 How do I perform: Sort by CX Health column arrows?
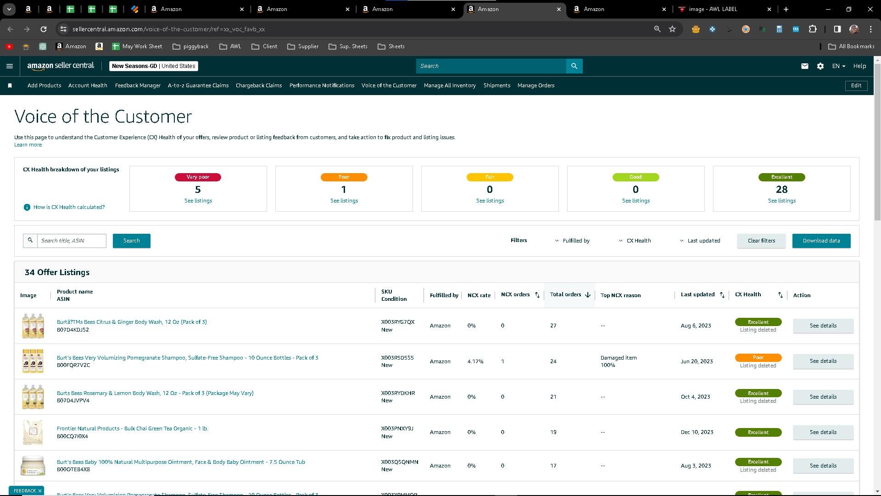click(x=781, y=295)
